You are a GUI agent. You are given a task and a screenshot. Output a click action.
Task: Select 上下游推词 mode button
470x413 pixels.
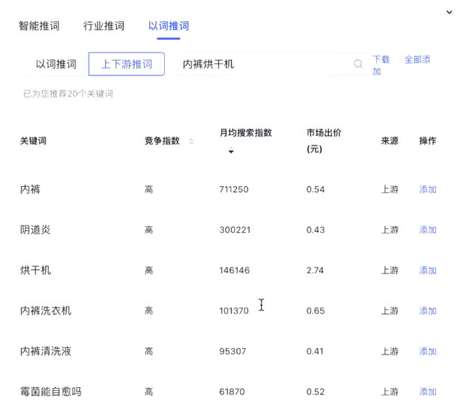coord(126,64)
